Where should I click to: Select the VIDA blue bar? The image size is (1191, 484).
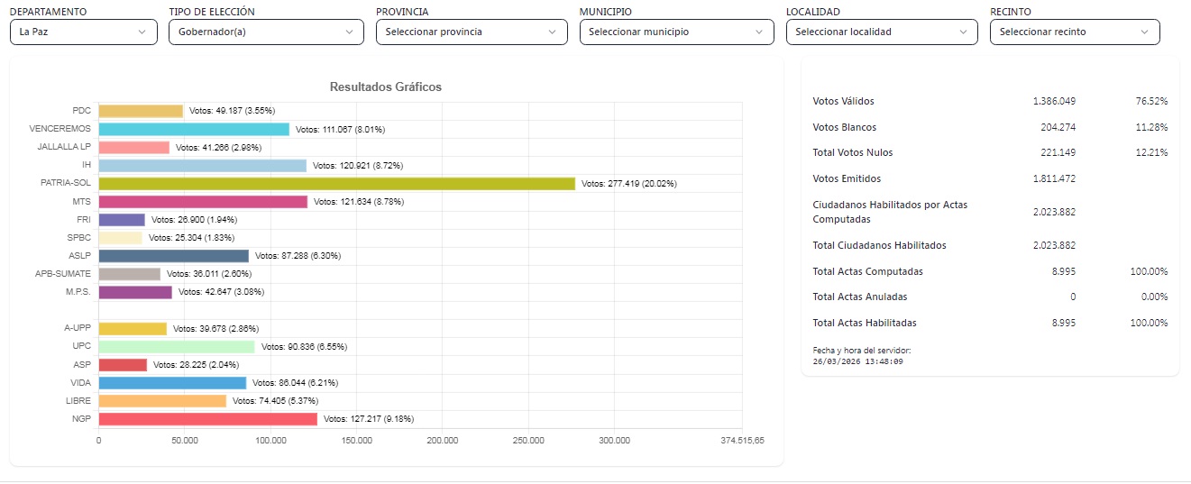pos(172,383)
